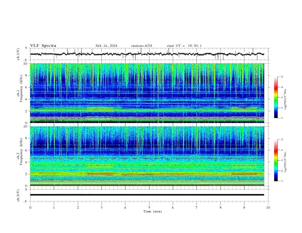Click the "station=ATH" header label
Image resolution: width=302 pixels, height=233 pixels.
coord(141,46)
